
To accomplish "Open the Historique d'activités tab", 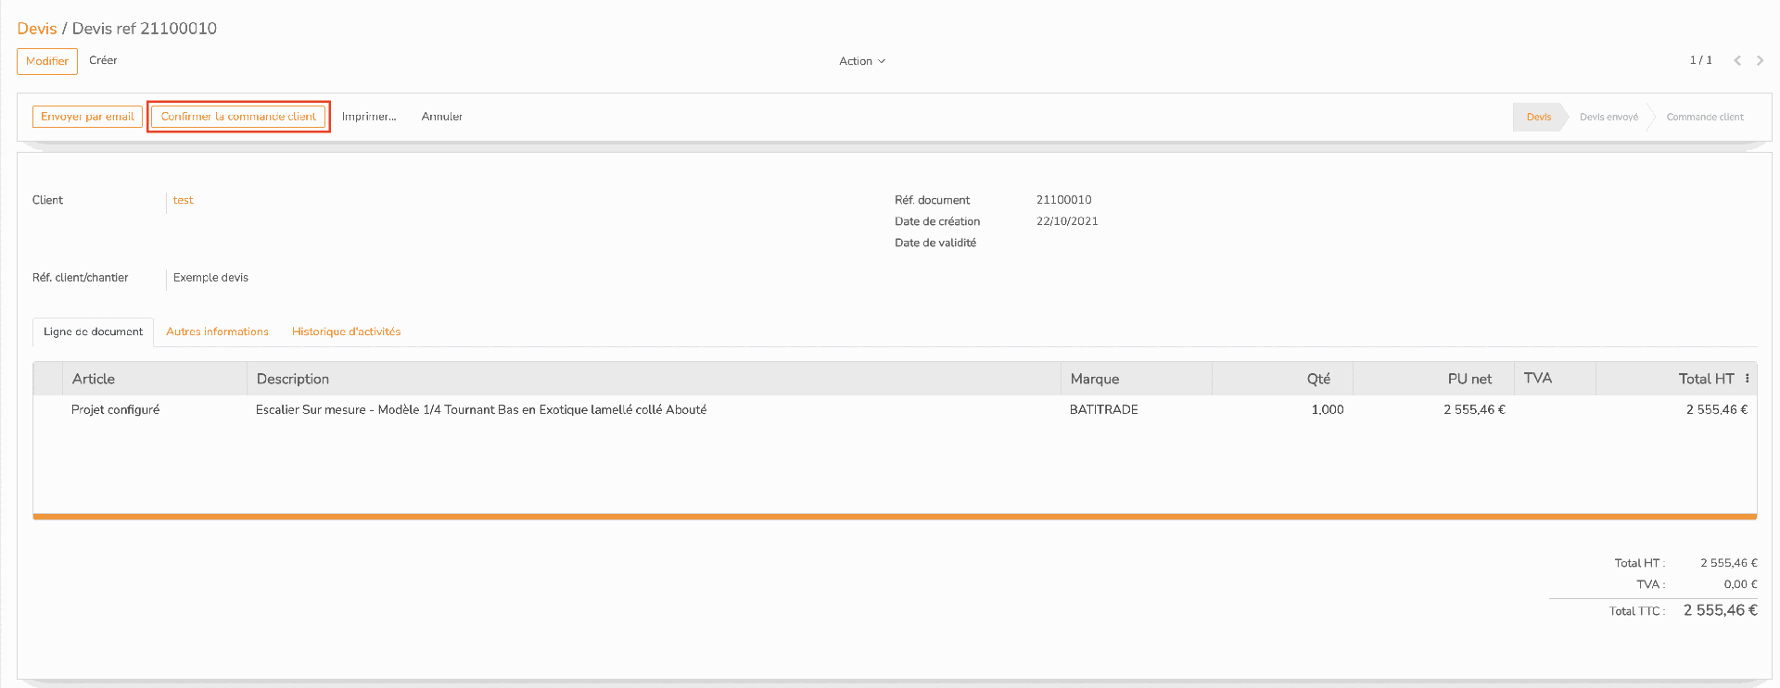I will coord(346,331).
